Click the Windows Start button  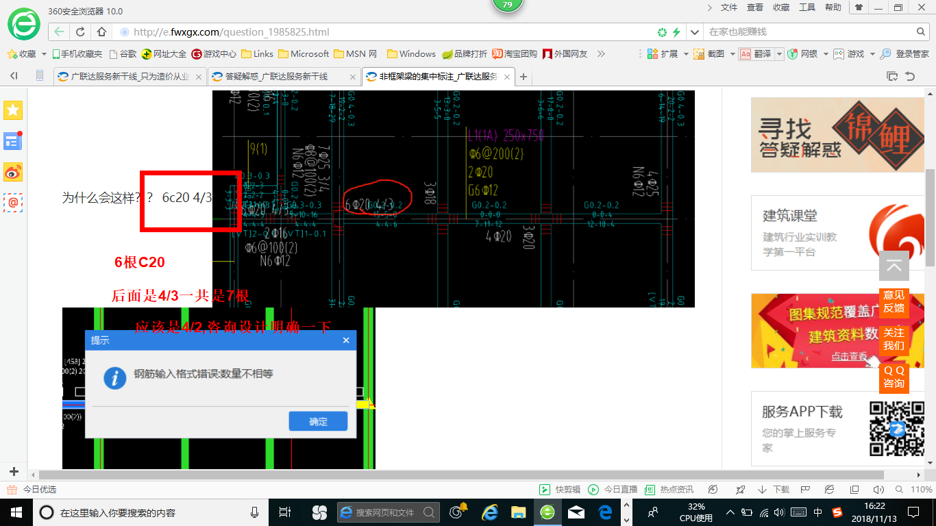pos(16,512)
